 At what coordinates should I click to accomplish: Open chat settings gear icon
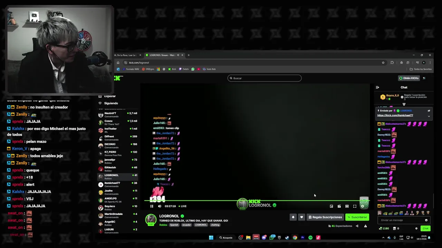(416, 228)
